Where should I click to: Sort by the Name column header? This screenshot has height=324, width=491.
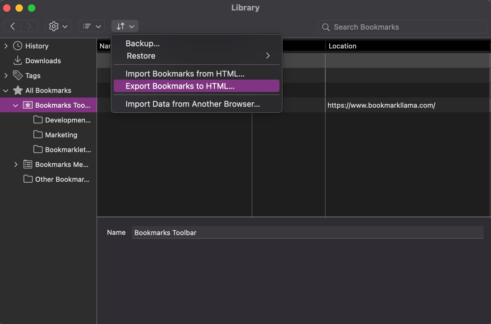pos(104,46)
